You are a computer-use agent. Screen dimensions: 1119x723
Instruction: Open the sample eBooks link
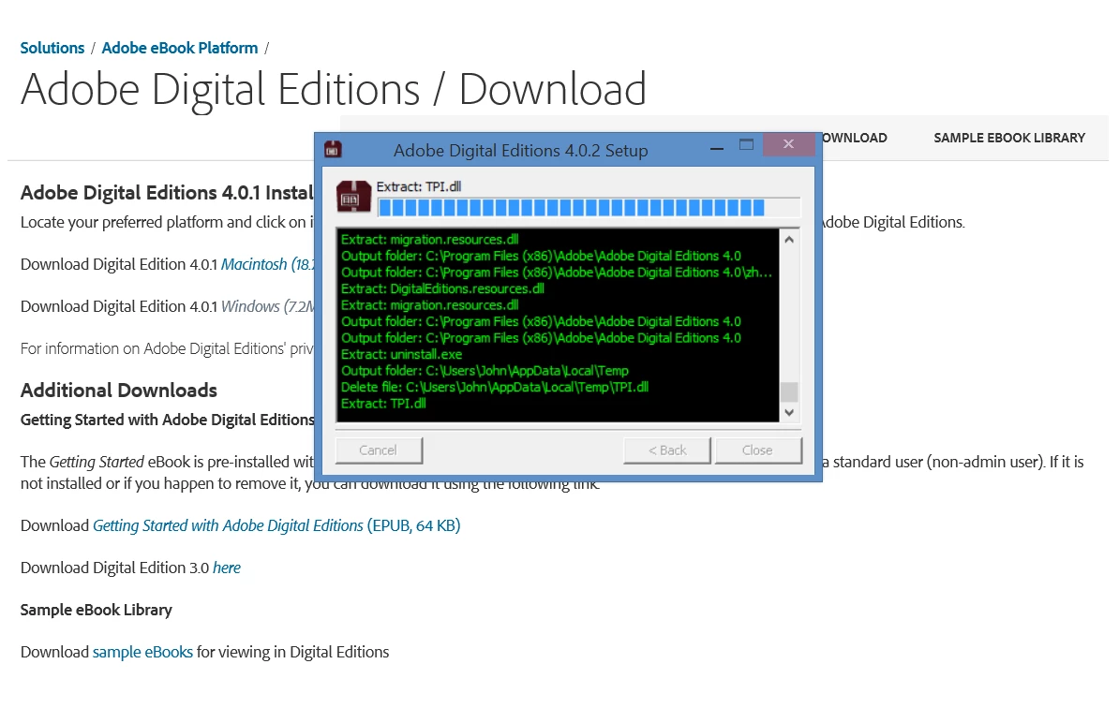(142, 652)
